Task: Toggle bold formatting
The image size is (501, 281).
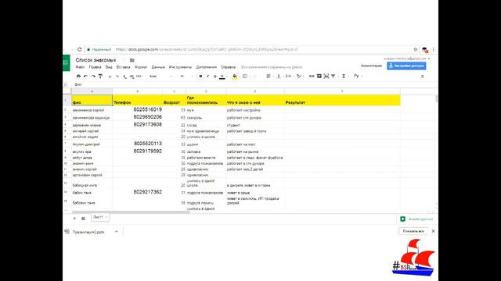Action: (200, 76)
